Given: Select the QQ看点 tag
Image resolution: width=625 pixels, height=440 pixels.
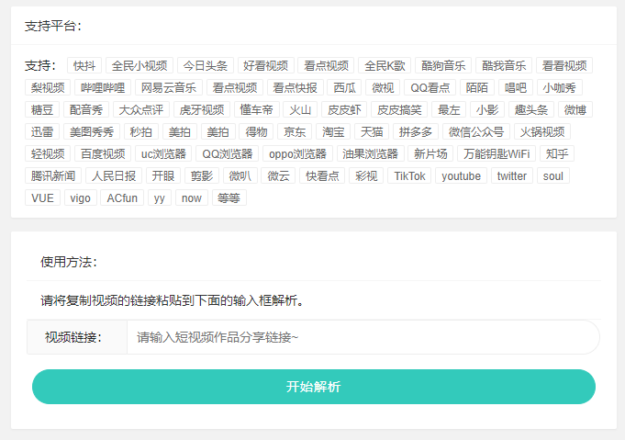Looking at the screenshot, I should point(430,88).
